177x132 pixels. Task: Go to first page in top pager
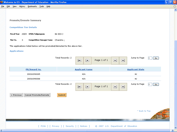[79, 61]
